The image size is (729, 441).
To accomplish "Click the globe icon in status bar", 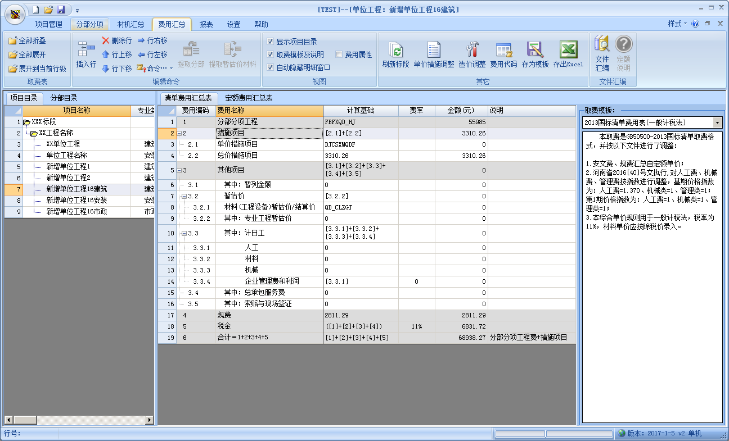I will coord(622,434).
